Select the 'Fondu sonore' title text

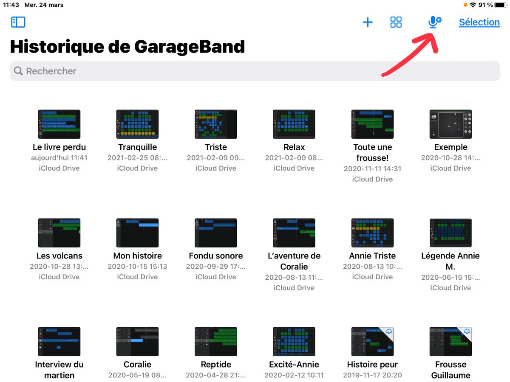(x=216, y=256)
